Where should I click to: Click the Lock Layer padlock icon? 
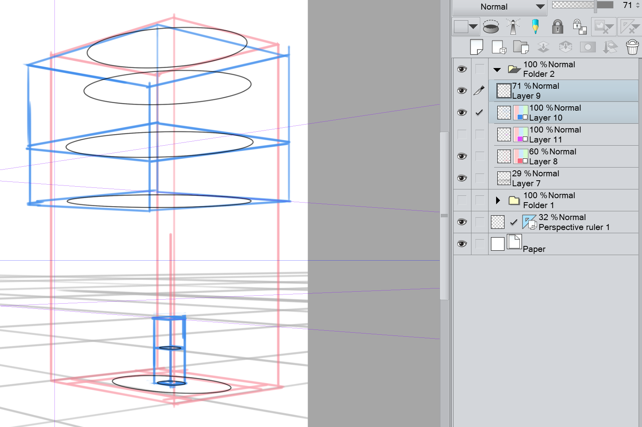[557, 27]
